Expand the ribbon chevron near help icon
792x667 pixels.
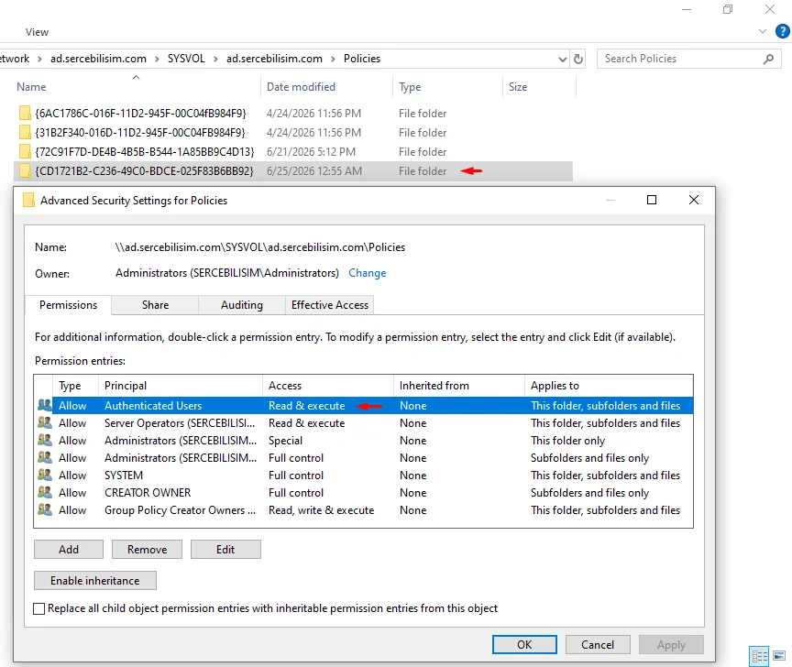click(762, 31)
